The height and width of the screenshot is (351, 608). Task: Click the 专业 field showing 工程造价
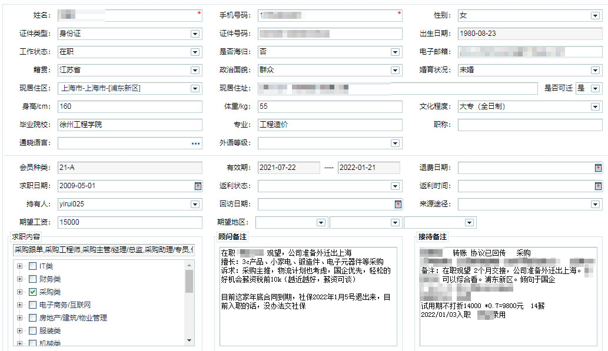pos(330,125)
